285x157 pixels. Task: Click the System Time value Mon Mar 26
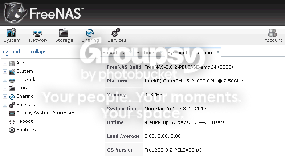click(175, 109)
